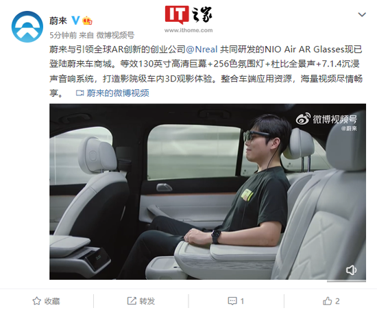The width and height of the screenshot is (377, 312).
Task: Expand the post options chevron
Action: click(362, 14)
